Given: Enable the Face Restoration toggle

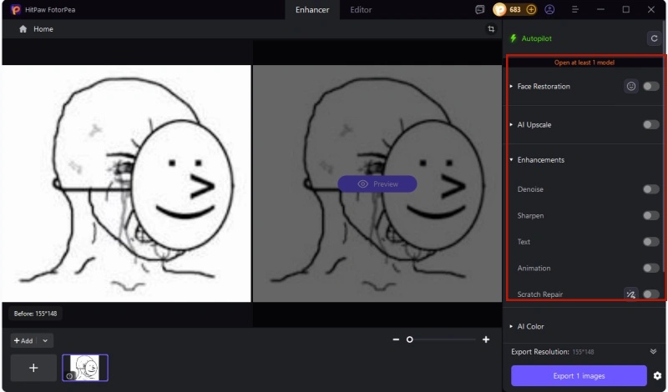Looking at the screenshot, I should (651, 87).
